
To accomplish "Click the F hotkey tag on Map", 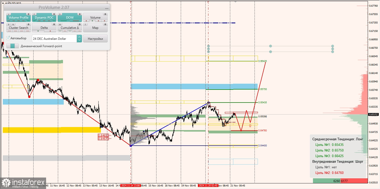I will point(86,24).
